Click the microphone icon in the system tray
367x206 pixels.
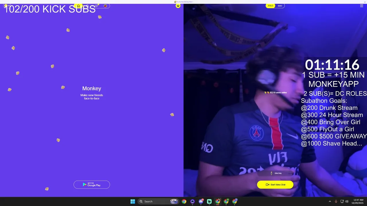pyautogui.click(x=336, y=201)
